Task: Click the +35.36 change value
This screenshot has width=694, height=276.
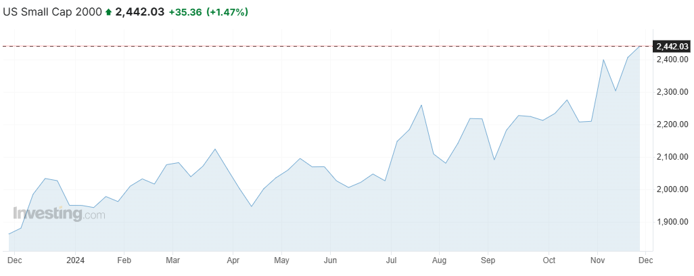Action: 185,12
